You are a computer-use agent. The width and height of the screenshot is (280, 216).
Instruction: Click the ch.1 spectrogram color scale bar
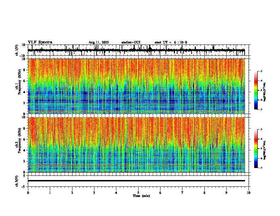click(256, 90)
